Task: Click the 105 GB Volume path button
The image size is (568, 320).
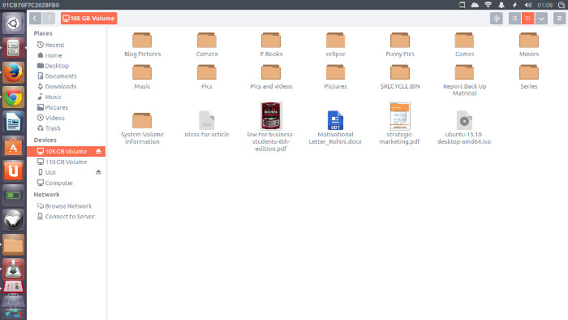Action: (x=89, y=18)
